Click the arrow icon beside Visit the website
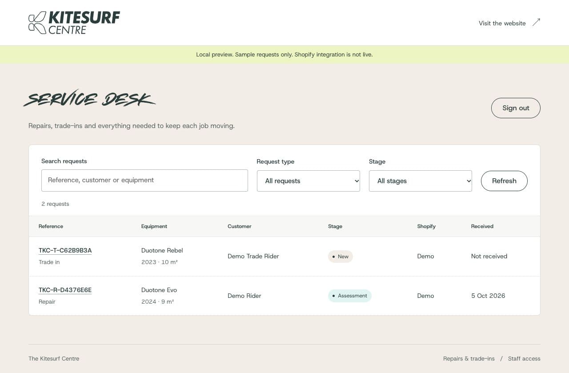This screenshot has width=569, height=373. coord(536,22)
